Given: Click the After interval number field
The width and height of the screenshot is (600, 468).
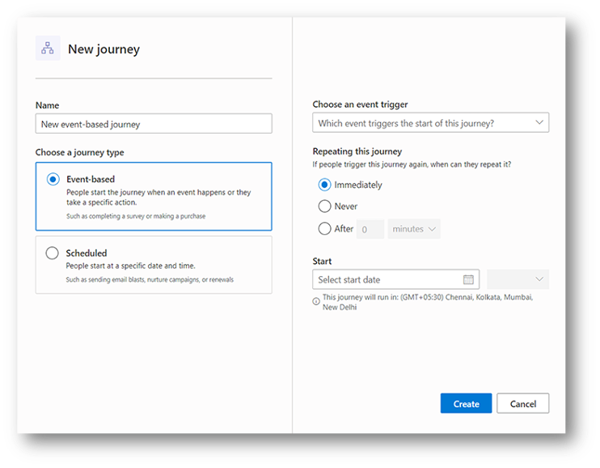Looking at the screenshot, I should pos(371,229).
